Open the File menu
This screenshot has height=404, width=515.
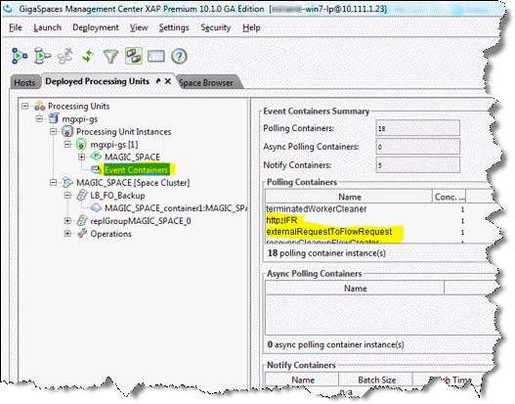point(15,27)
